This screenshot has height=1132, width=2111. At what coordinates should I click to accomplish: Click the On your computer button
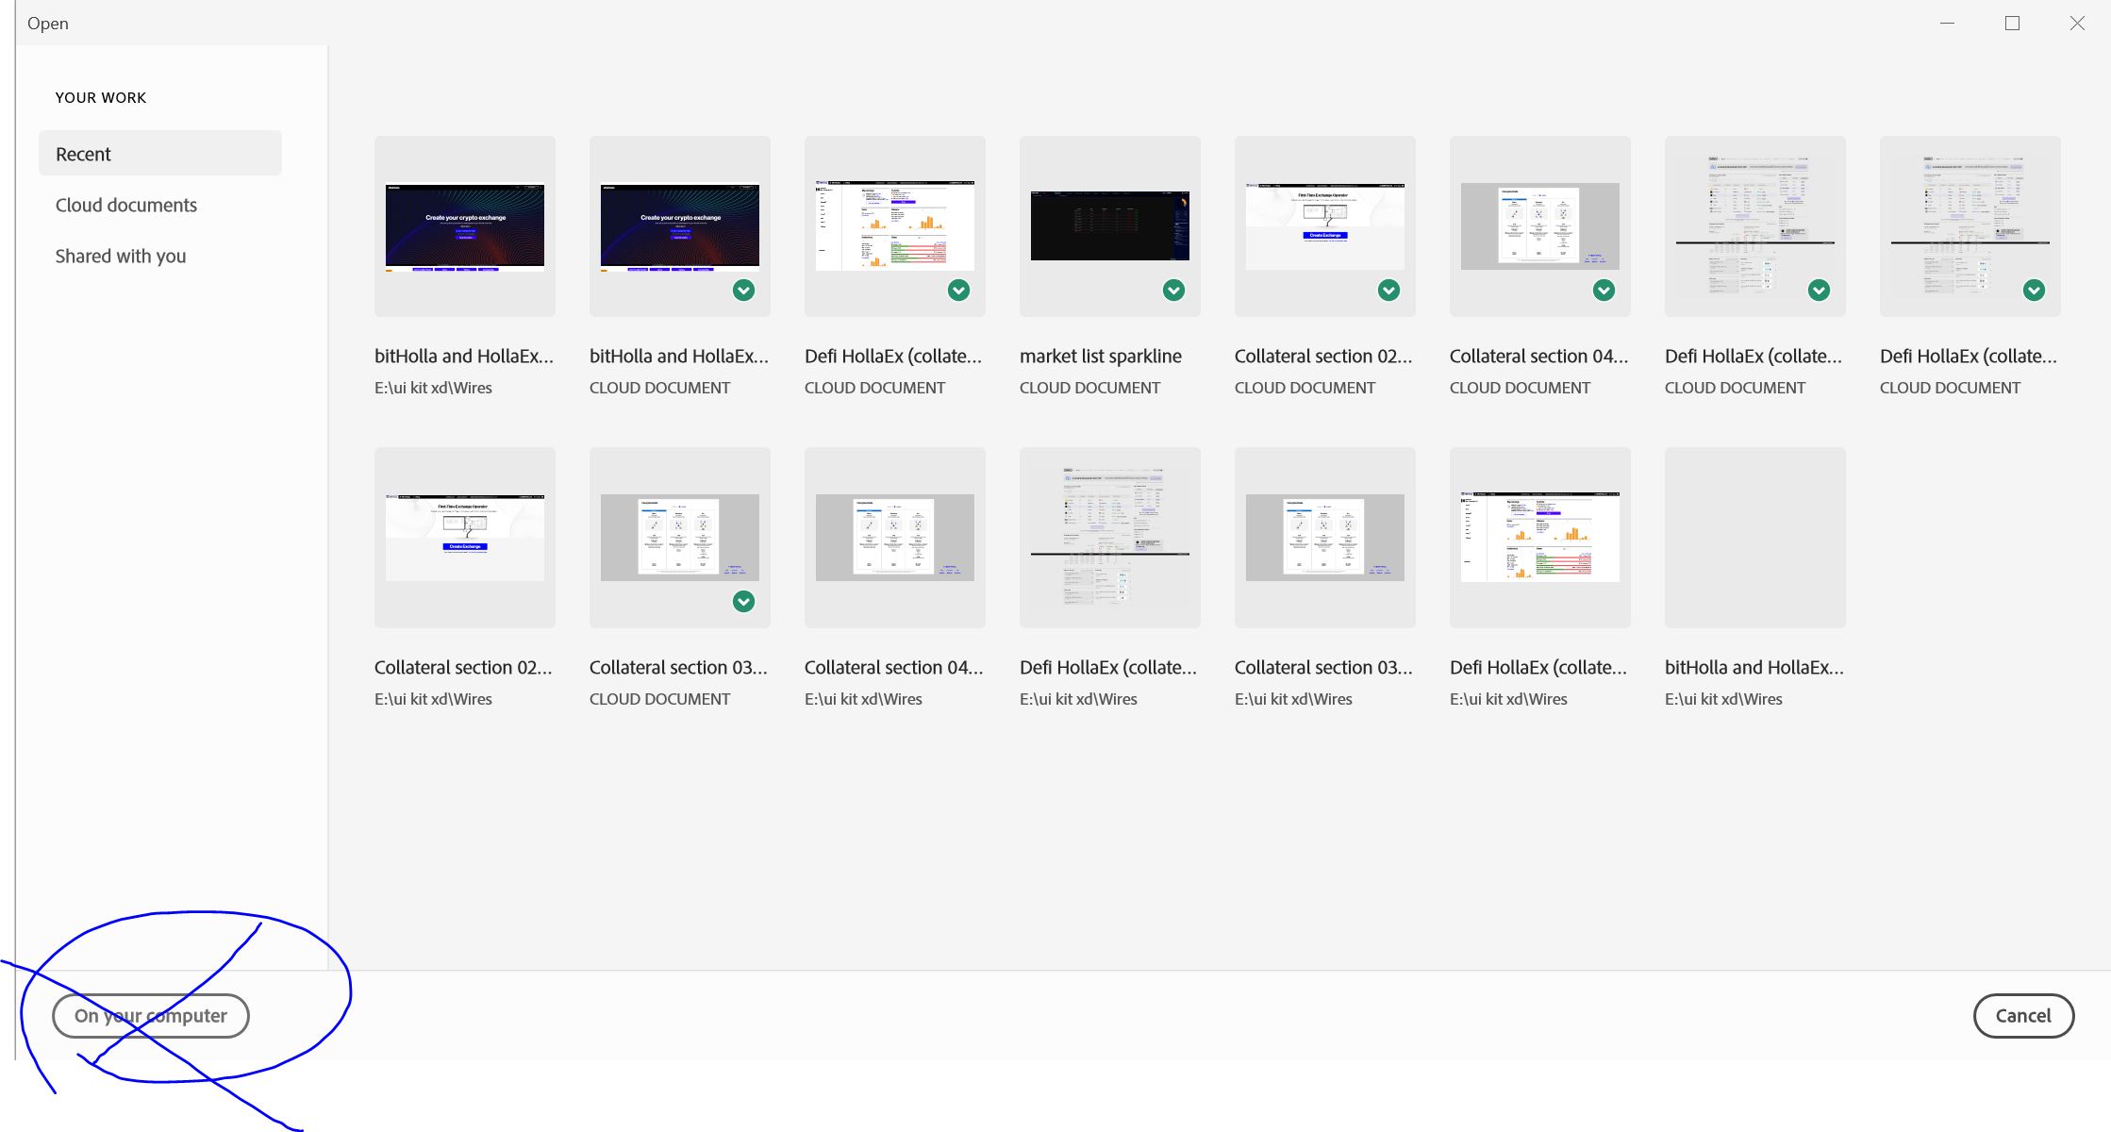(x=151, y=1016)
